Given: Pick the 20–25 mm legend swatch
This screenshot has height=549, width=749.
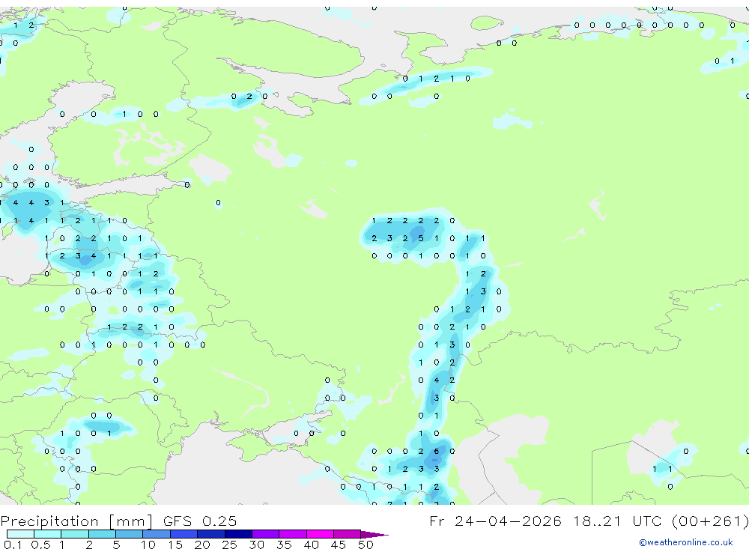Looking at the screenshot, I should [211, 534].
